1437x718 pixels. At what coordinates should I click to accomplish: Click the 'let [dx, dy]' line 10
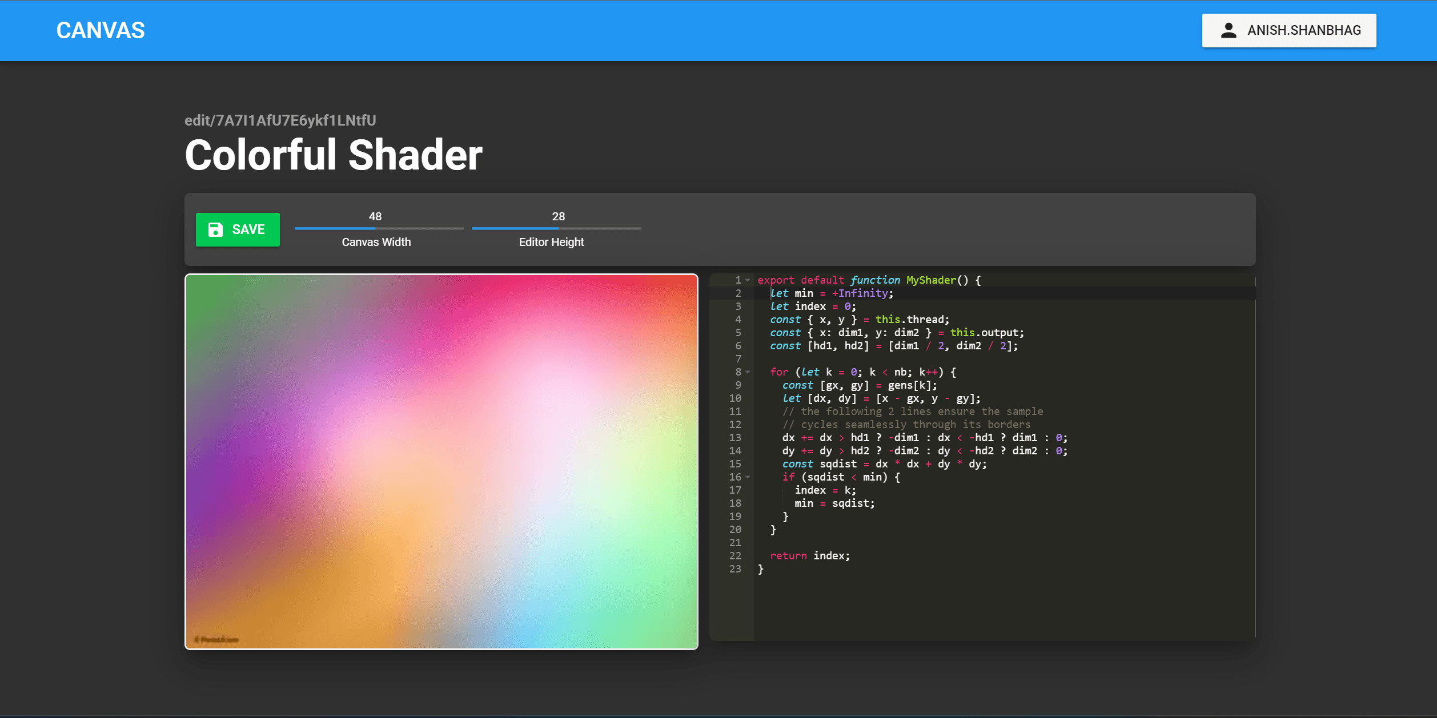pos(881,398)
